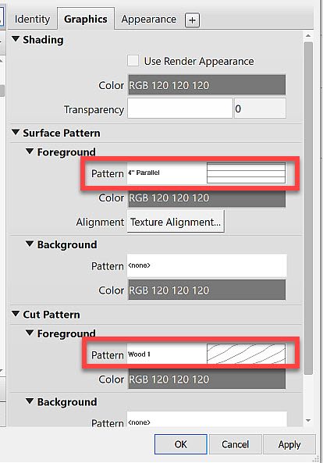323x463 pixels.
Task: Click scrollbar up arrow in Graphics panel
Action: point(308,36)
